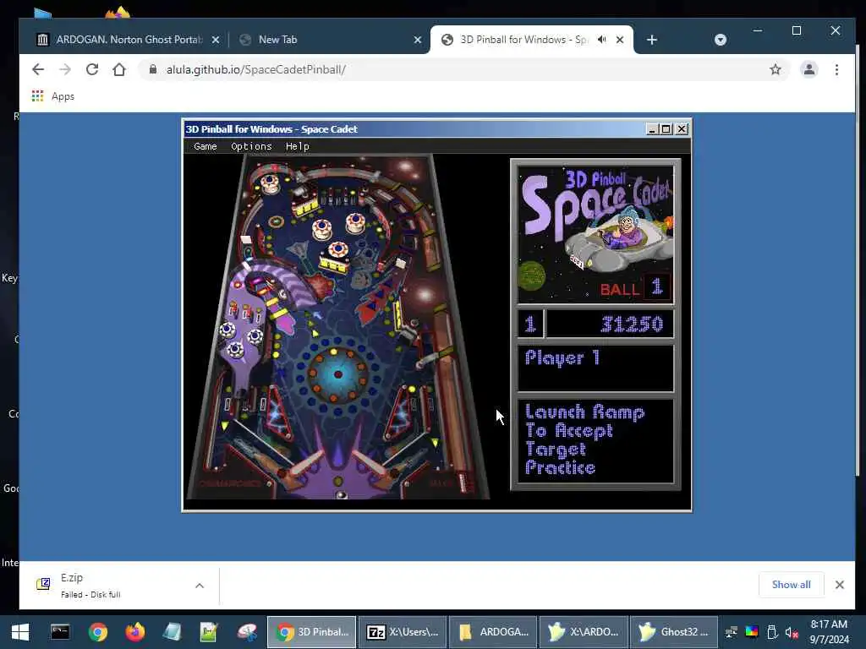
Task: Open the Game menu in pinball
Action: 205,146
